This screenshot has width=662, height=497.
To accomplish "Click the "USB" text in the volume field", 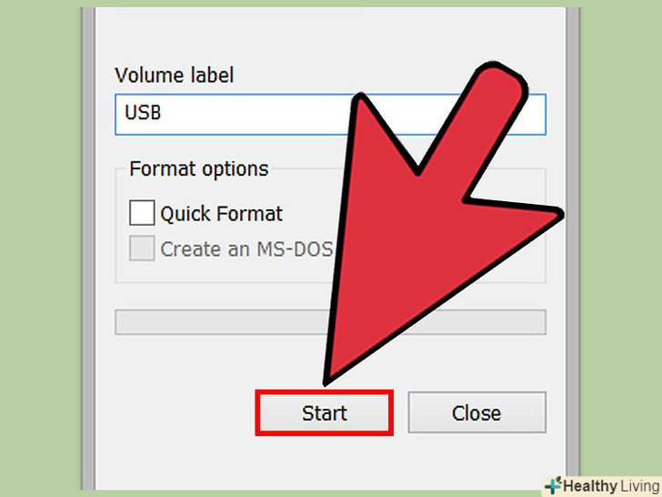I will point(143,113).
